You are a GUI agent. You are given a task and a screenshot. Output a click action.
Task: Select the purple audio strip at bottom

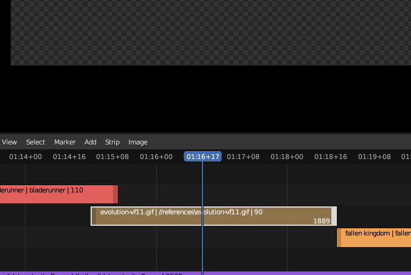(206, 273)
